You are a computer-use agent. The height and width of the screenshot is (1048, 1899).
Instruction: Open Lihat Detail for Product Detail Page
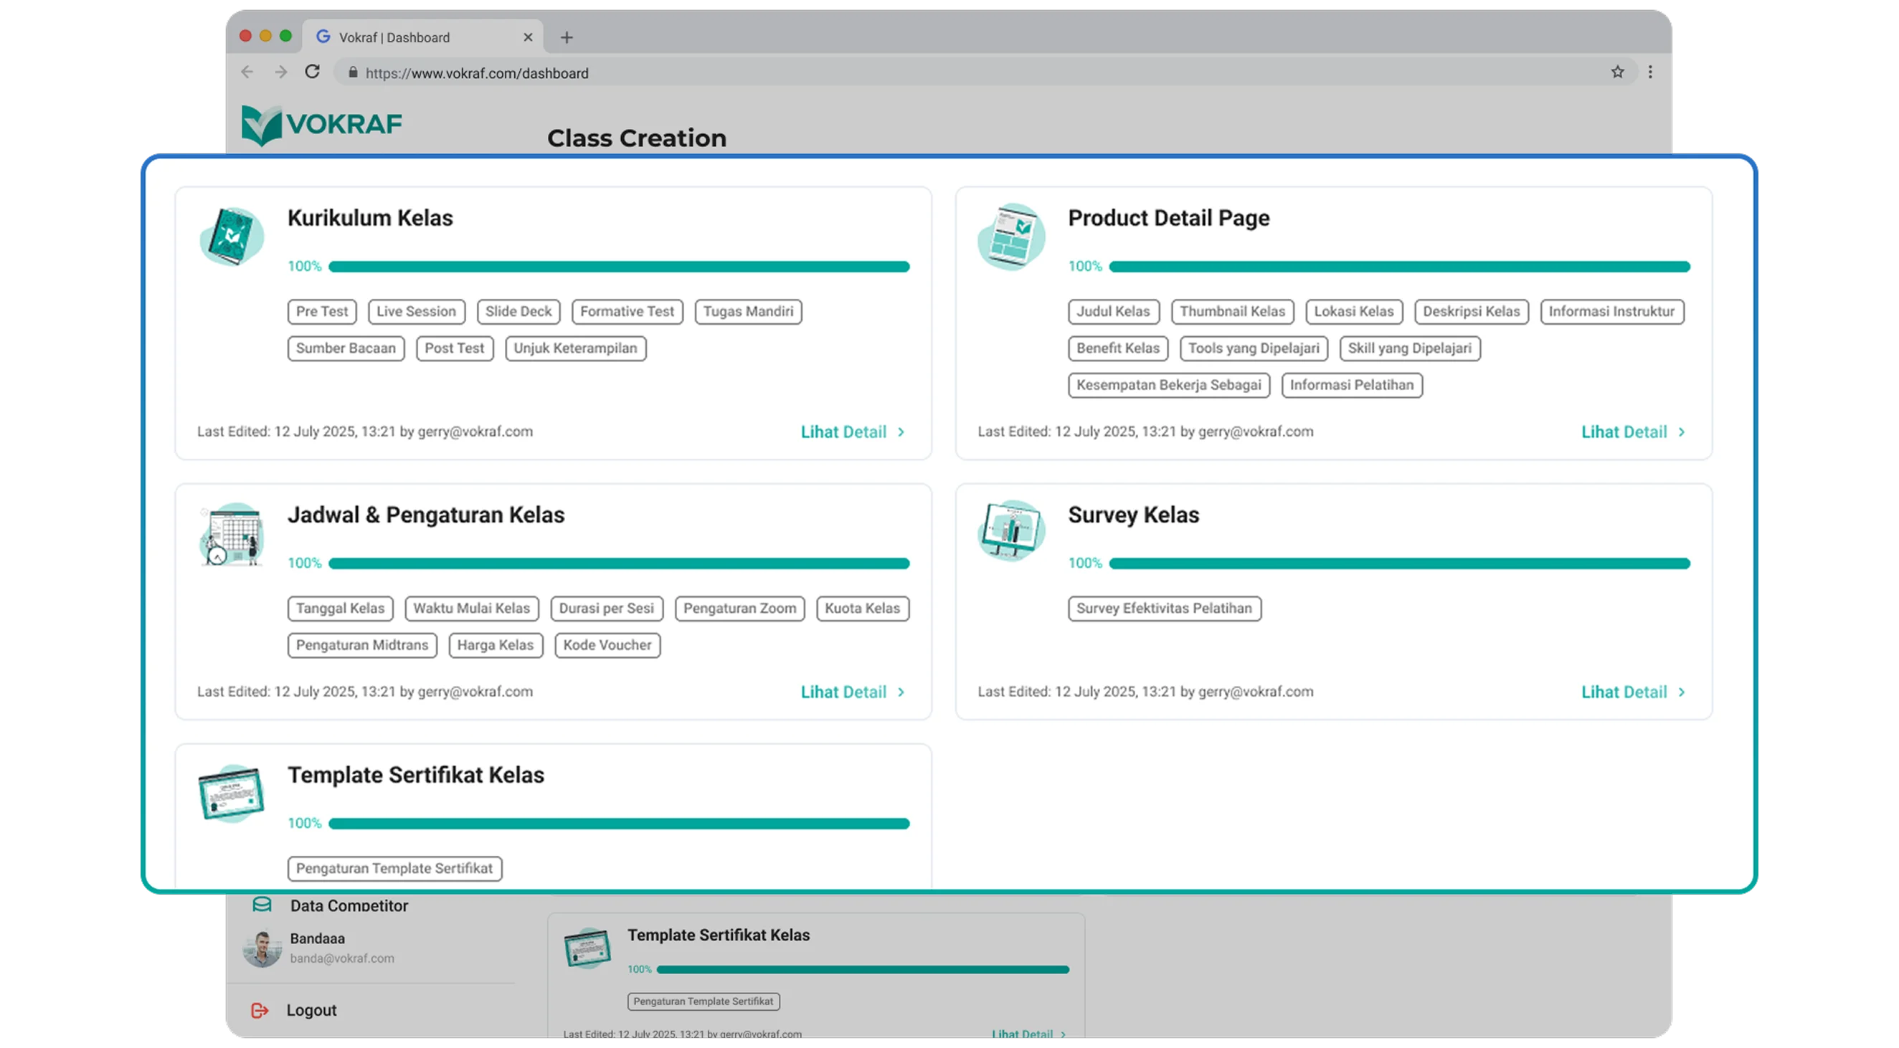click(x=1624, y=433)
